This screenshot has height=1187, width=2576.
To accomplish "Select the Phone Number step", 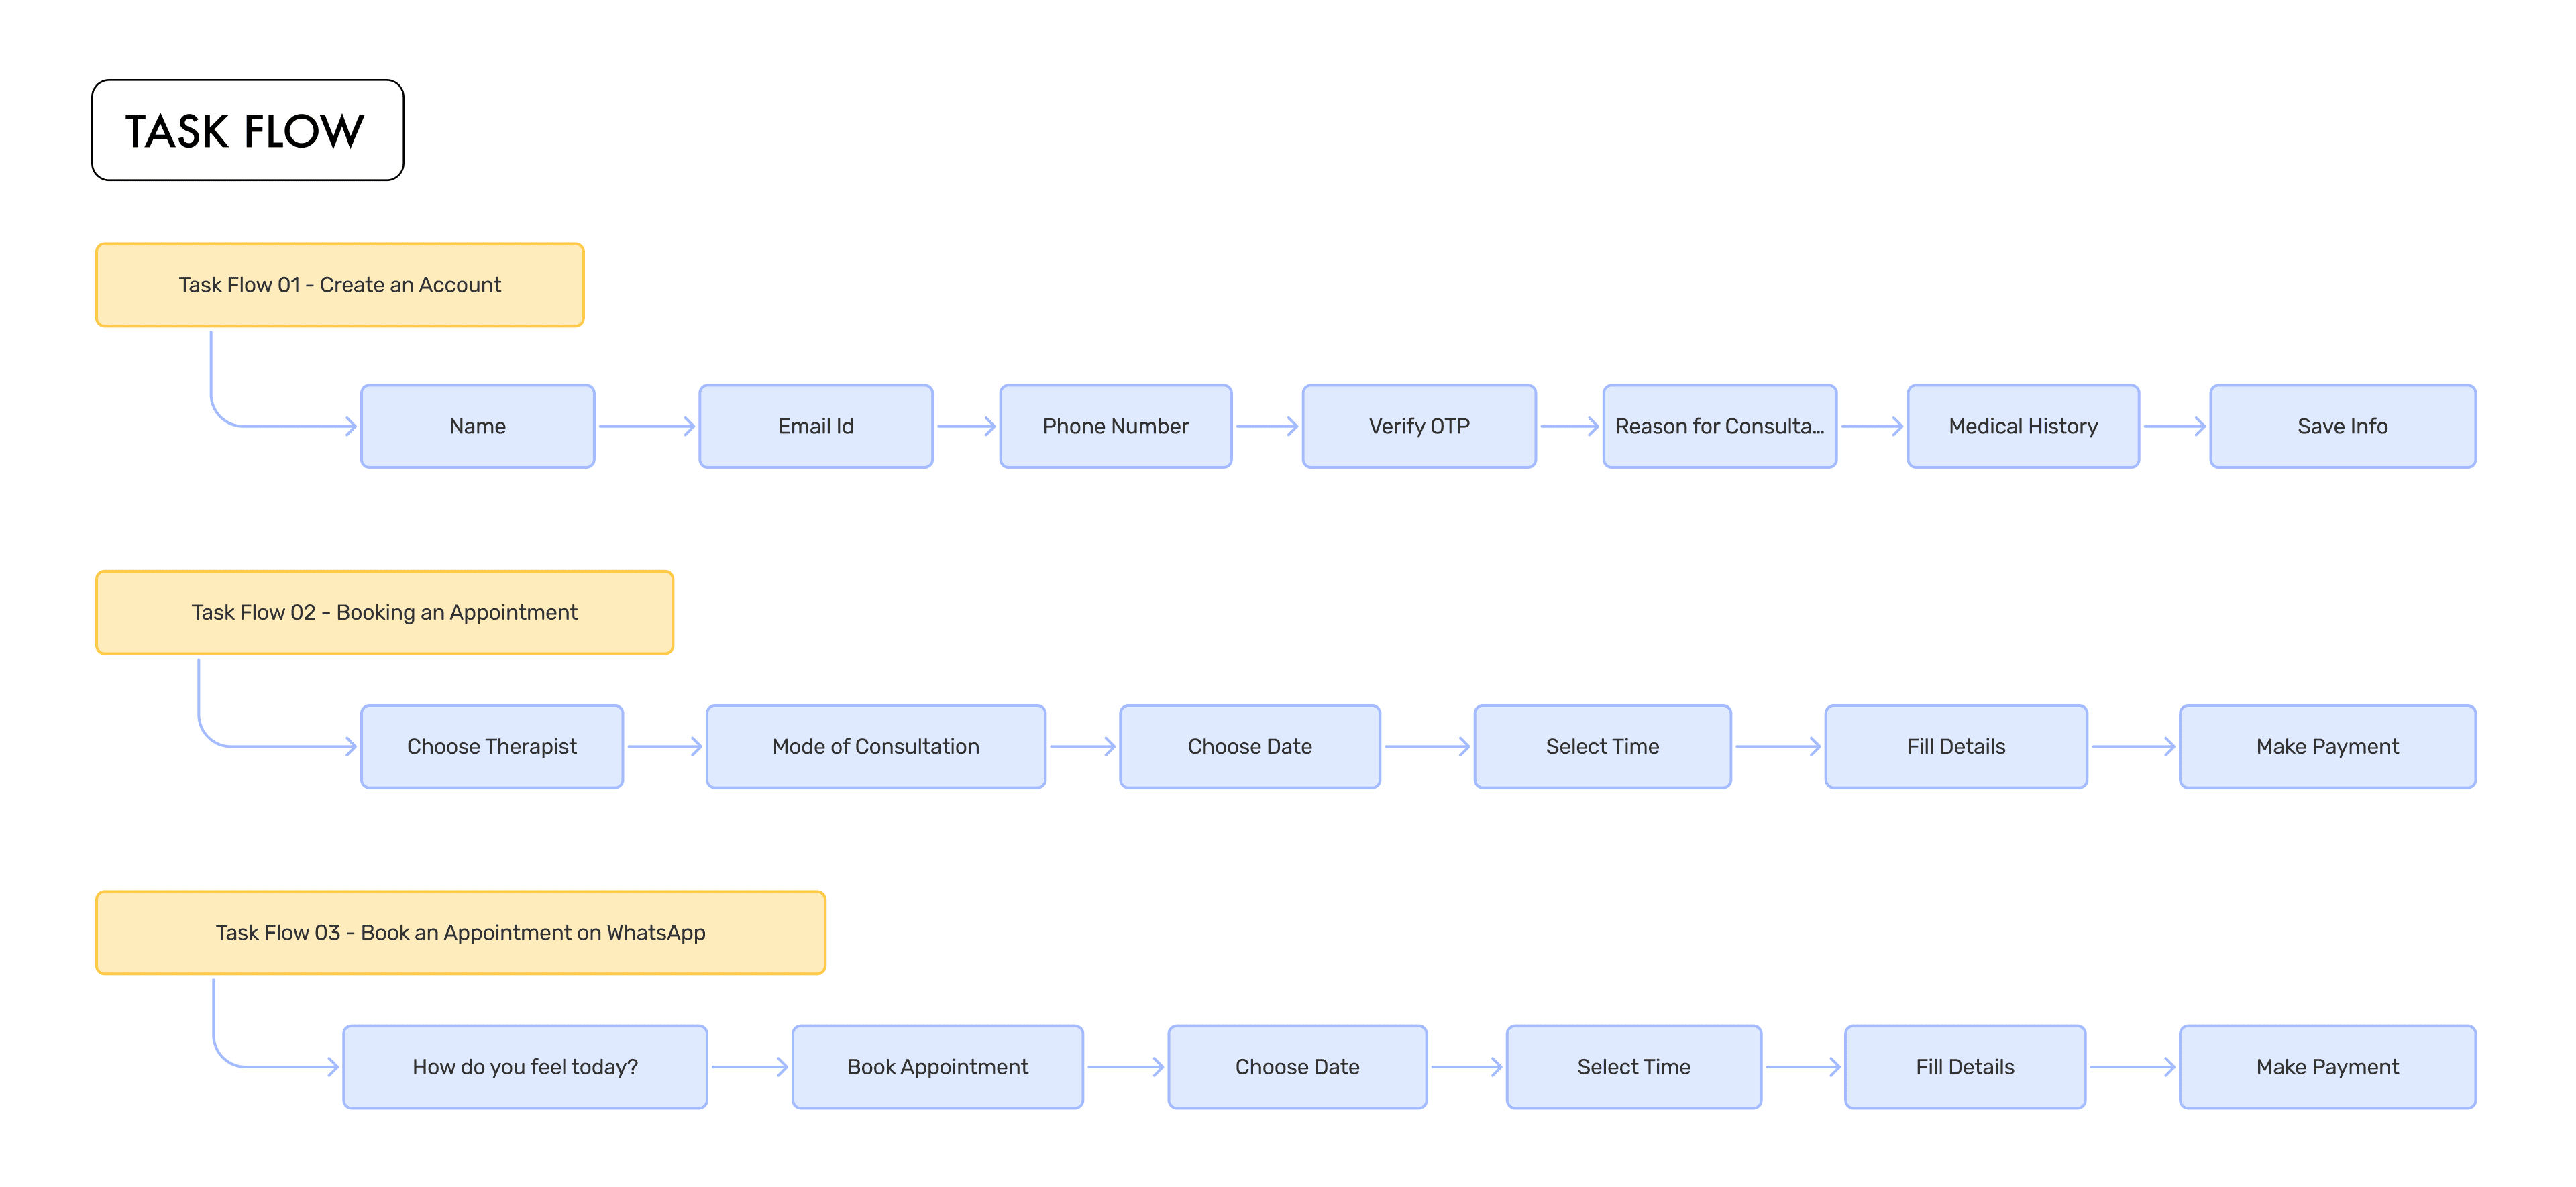I will point(1115,426).
